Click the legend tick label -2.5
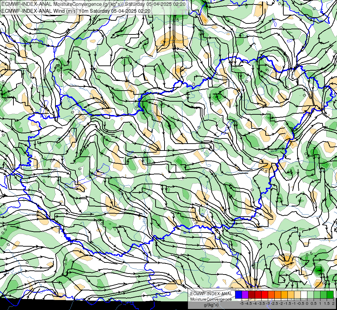337x310 pixels. [x=274, y=303]
